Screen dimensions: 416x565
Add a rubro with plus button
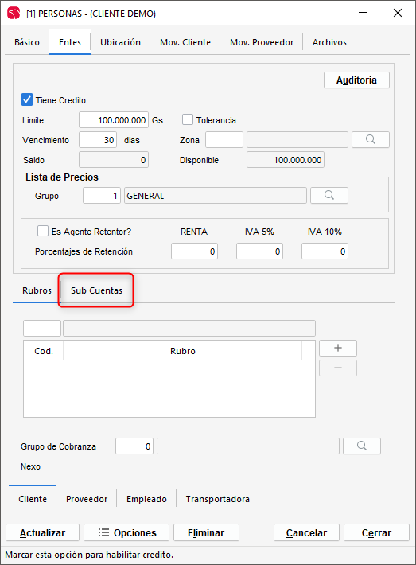click(x=338, y=348)
